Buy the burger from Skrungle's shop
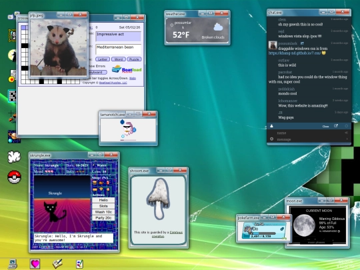Screen dimensions: 360x270 point(95,183)
